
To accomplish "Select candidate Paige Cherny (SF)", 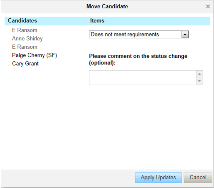I will pos(34,55).
